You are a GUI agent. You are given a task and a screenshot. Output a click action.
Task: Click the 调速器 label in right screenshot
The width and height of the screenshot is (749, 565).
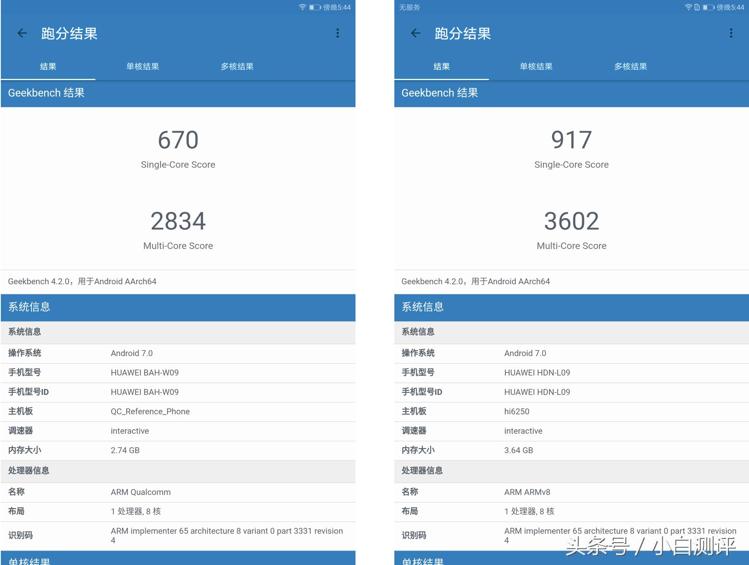[414, 431]
